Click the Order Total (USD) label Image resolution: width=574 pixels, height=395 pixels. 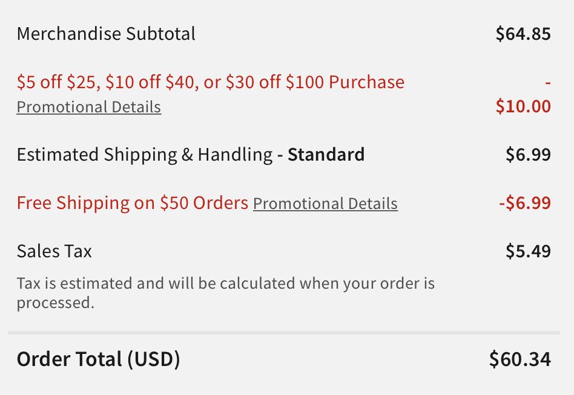click(99, 359)
